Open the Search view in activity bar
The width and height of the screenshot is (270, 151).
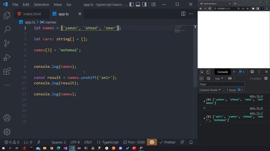click(x=7, y=29)
